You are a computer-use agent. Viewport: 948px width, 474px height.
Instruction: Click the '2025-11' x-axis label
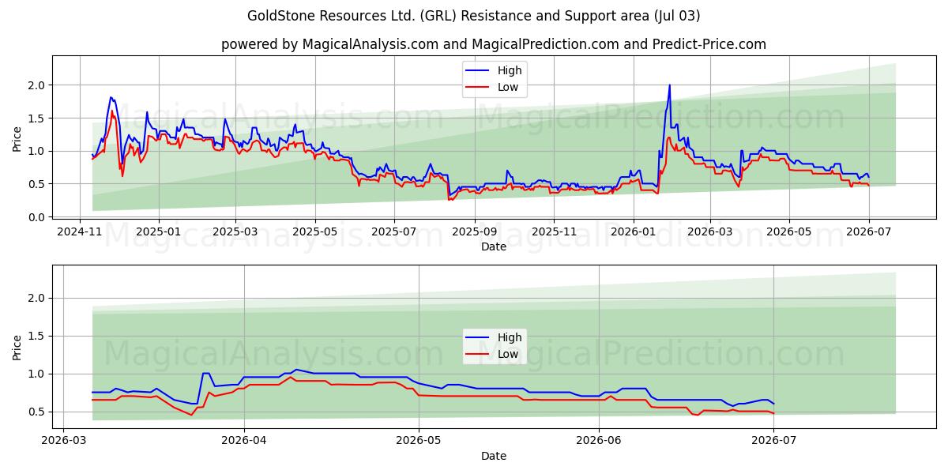[x=554, y=232]
